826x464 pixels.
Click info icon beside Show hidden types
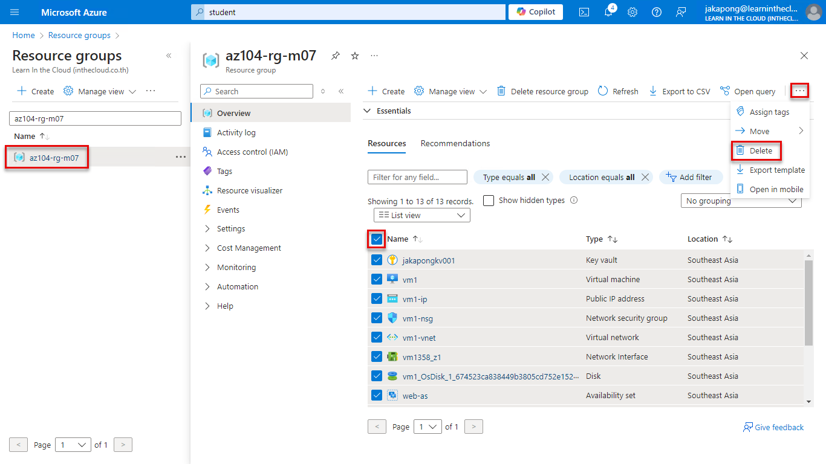(574, 201)
